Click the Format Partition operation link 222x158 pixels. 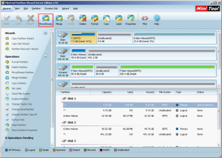20,62
